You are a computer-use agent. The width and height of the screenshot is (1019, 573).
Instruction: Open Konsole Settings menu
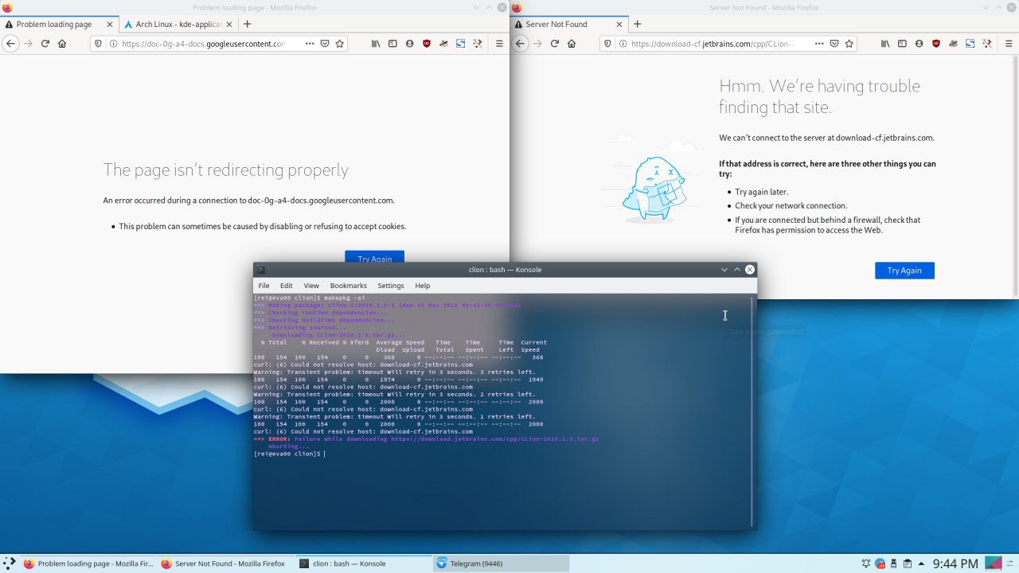pos(391,286)
